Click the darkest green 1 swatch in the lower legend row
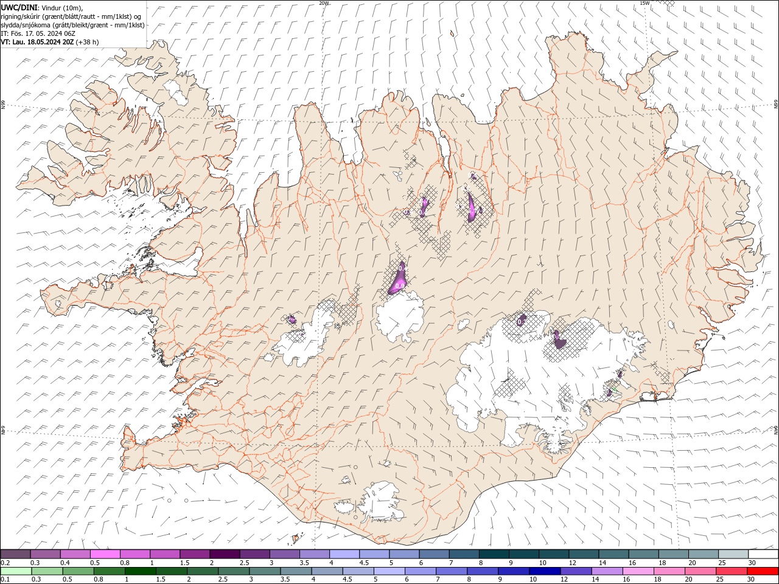 pos(141,571)
